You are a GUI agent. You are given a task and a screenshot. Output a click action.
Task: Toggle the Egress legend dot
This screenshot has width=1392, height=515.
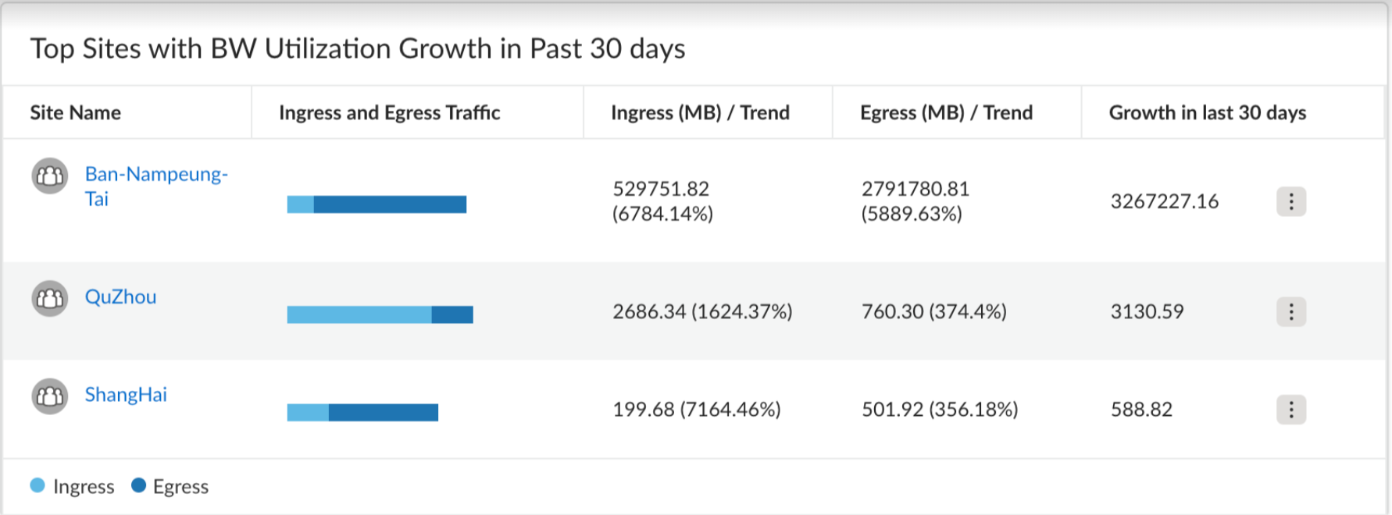pyautogui.click(x=139, y=485)
